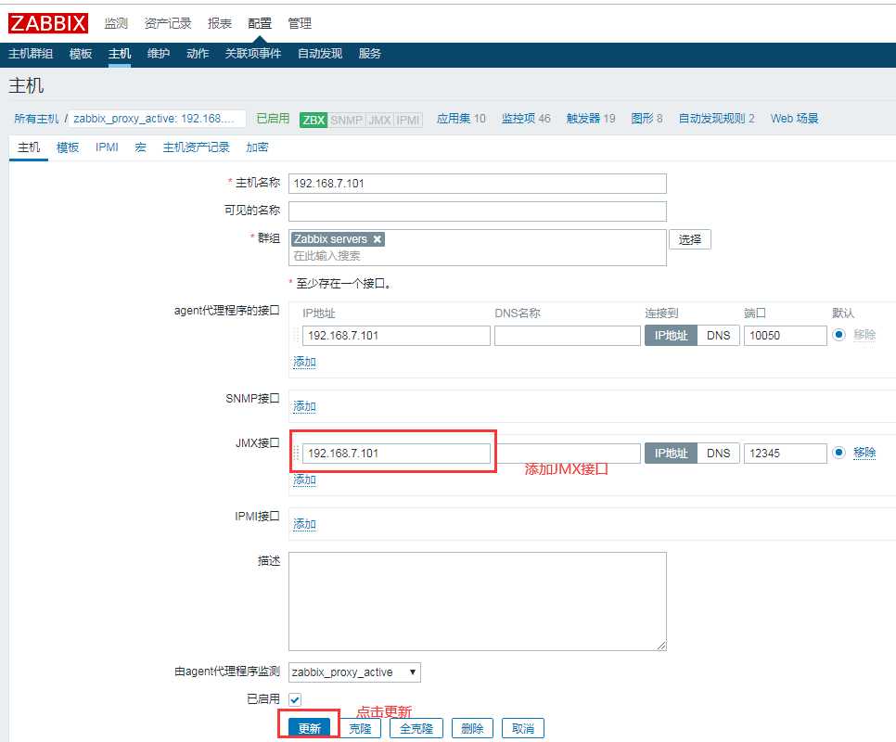Grab the JMX interface drag handle
Image resolution: width=896 pixels, height=742 pixels.
pyautogui.click(x=296, y=453)
